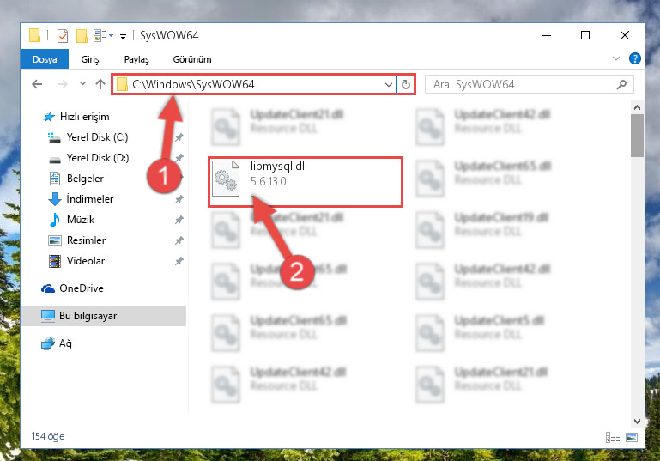Open the Dosya file menu tab
Viewport: 660px width, 461px height.
point(45,59)
